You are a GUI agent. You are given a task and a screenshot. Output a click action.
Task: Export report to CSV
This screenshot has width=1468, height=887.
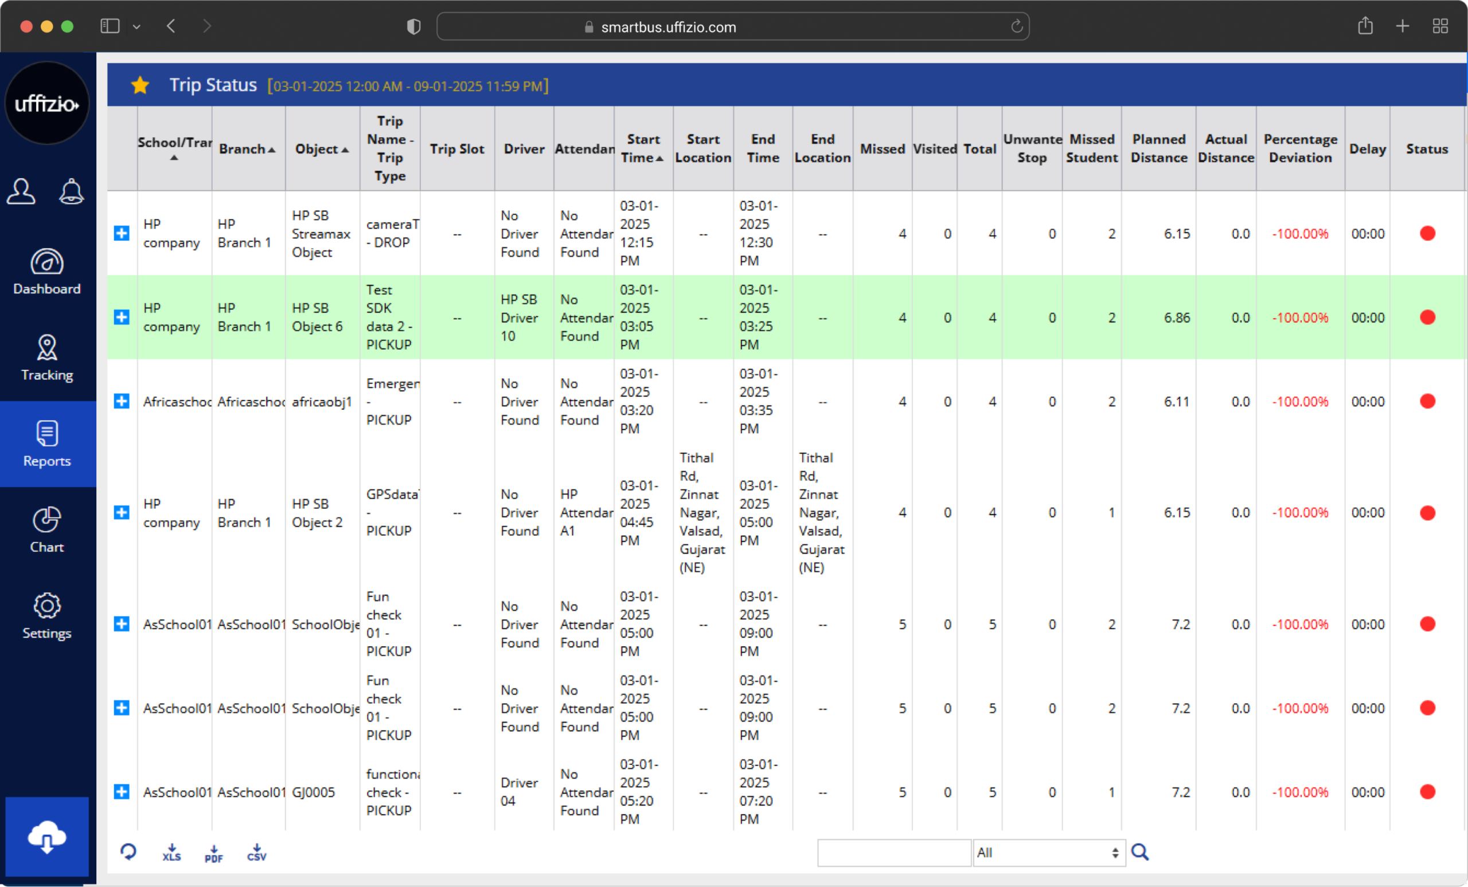(257, 853)
